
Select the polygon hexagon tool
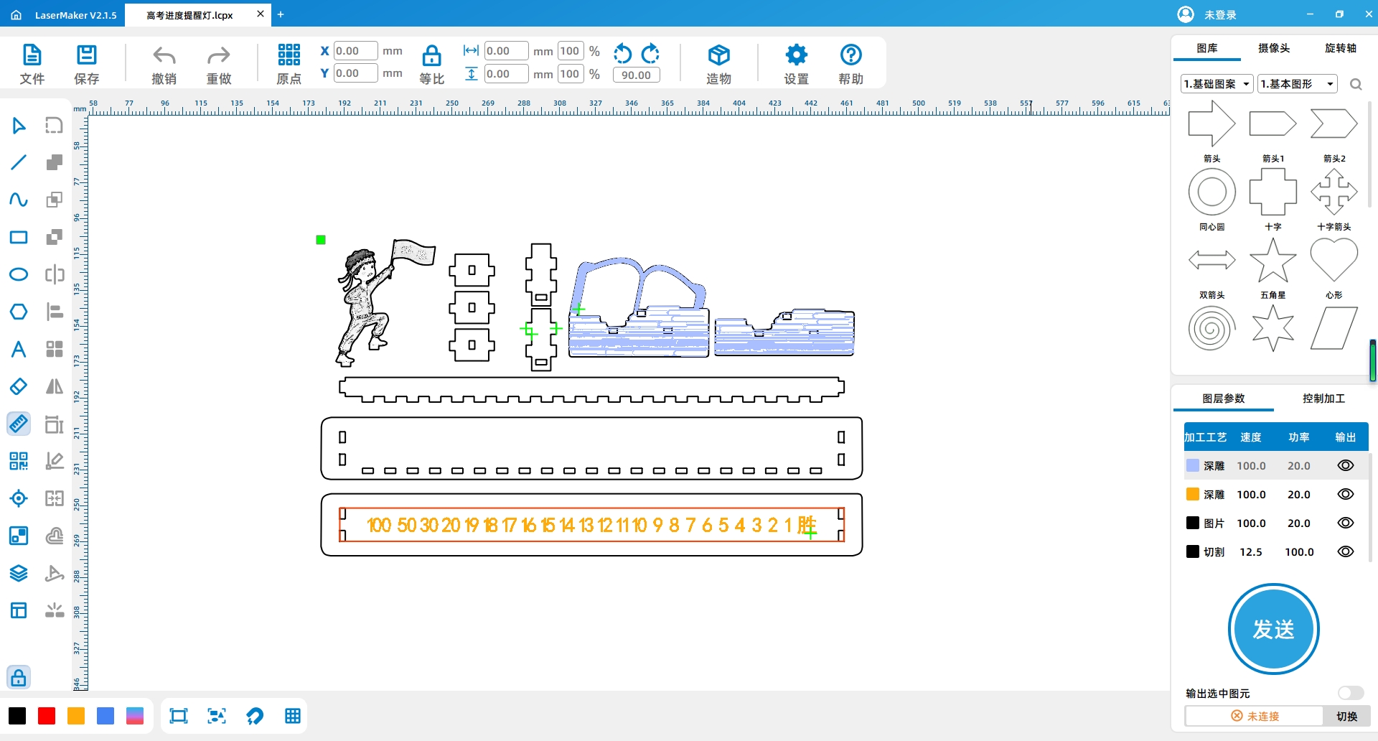pyautogui.click(x=19, y=312)
